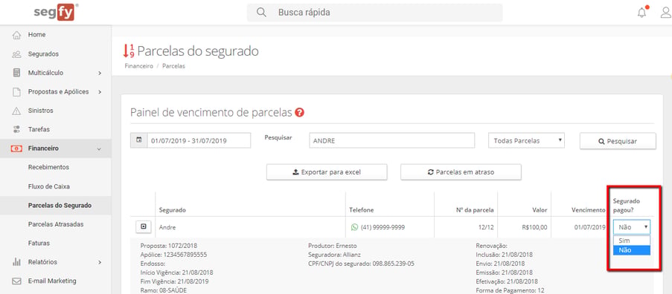
Task: Click Financeiro breadcrumb link
Action: coord(139,67)
